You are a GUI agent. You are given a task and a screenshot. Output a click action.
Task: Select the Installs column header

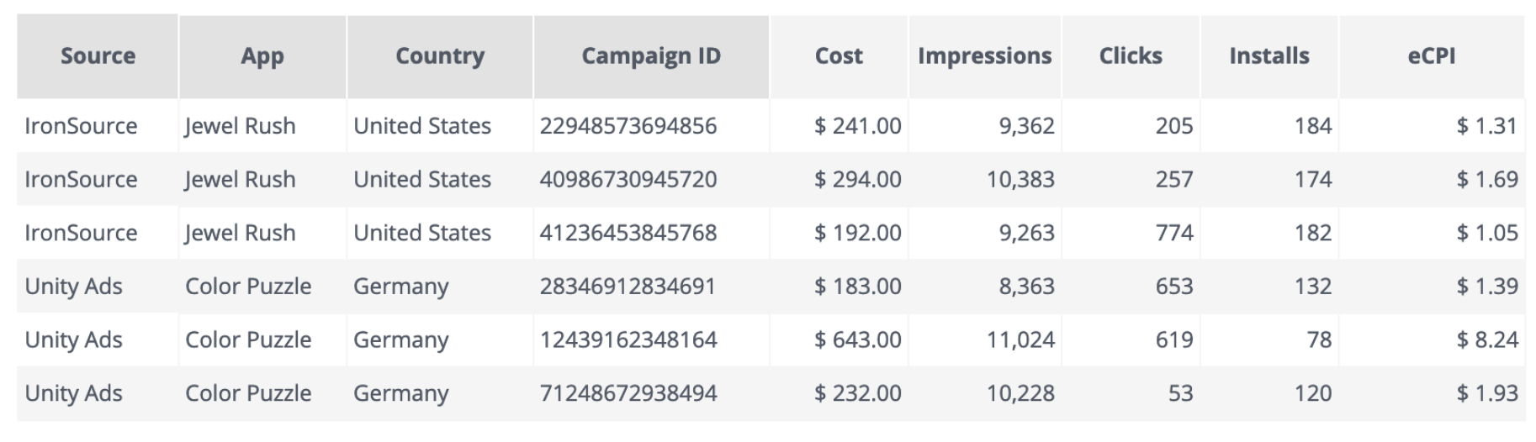point(1269,56)
